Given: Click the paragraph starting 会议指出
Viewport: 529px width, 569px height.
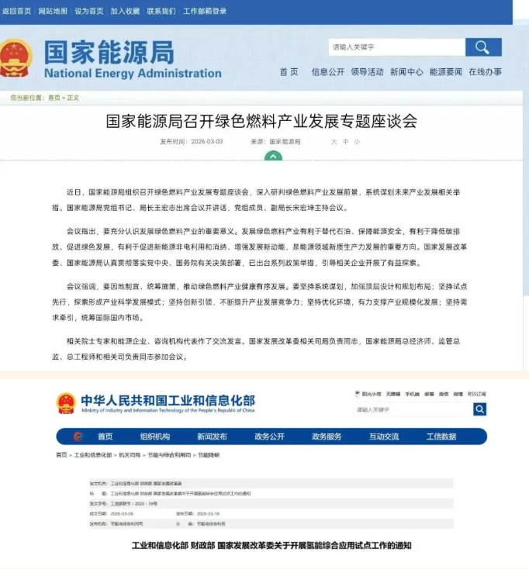Looking at the screenshot, I should tap(260, 247).
